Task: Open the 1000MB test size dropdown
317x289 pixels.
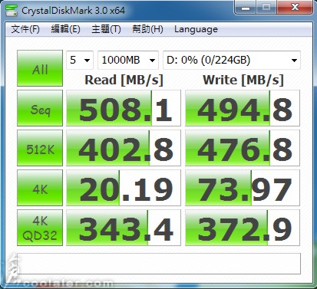Action: tap(128, 61)
